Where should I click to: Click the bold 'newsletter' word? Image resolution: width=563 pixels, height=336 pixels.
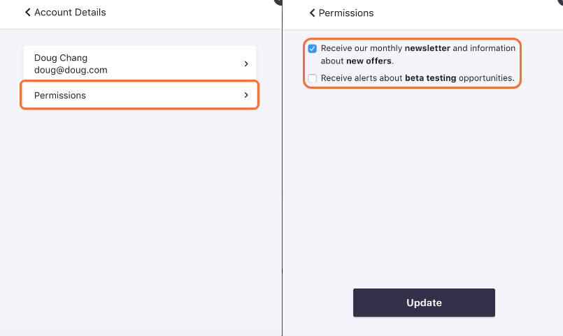(427, 49)
